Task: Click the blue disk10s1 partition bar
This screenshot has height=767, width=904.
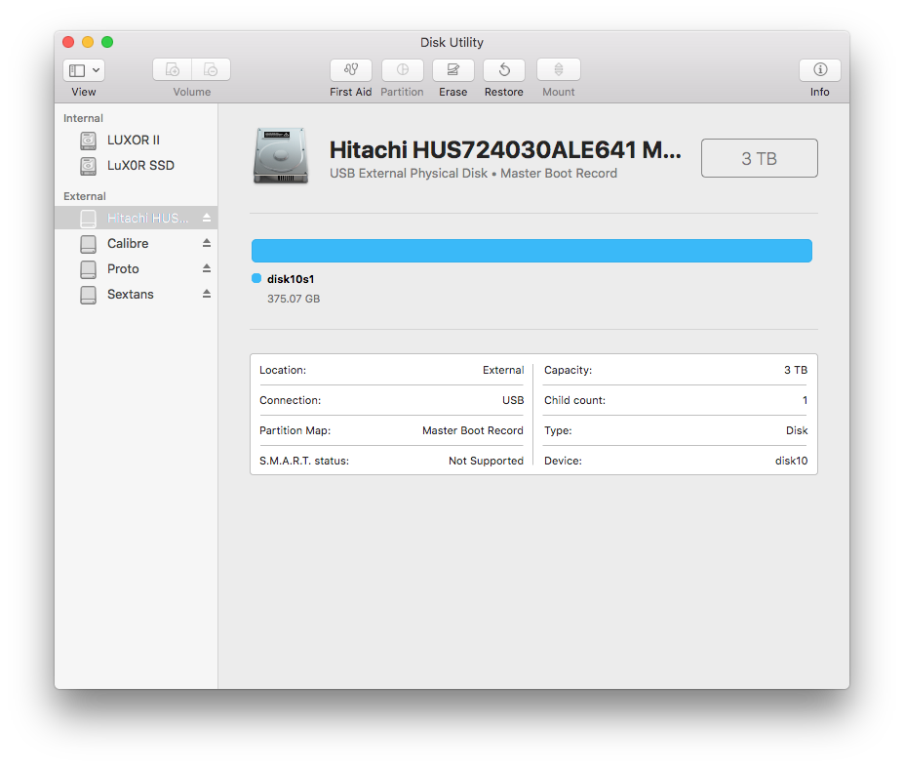Action: (531, 251)
